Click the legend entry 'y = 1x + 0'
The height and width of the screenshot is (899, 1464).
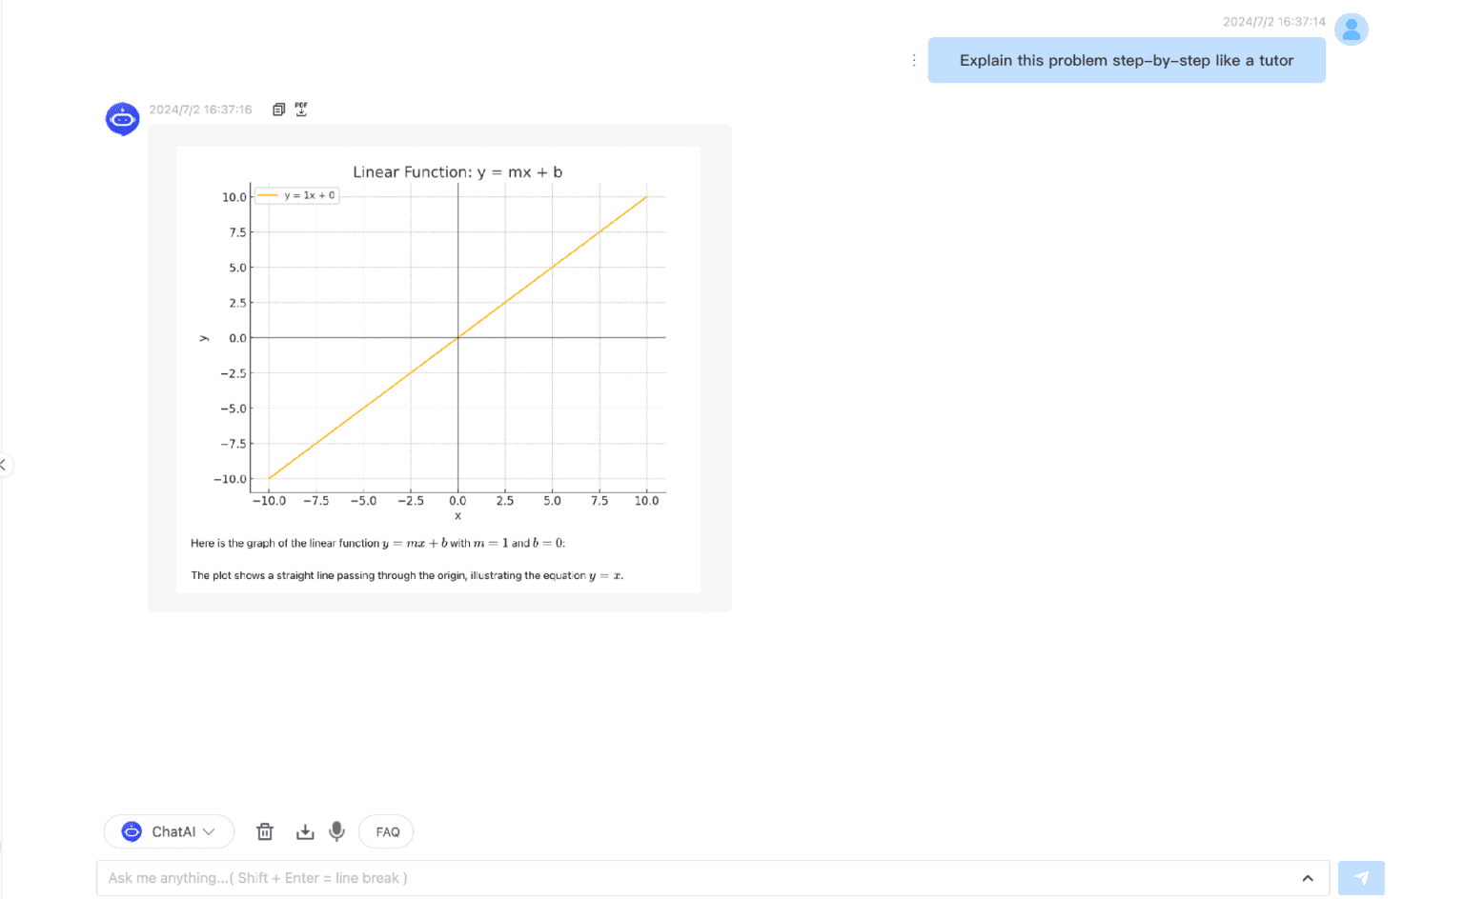(x=296, y=195)
